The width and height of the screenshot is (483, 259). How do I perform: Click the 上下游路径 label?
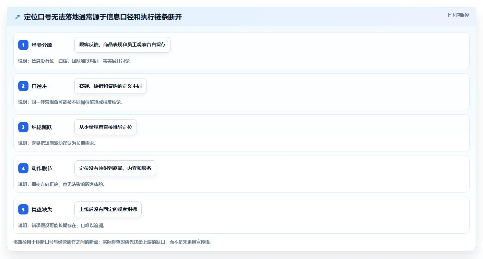(458, 15)
